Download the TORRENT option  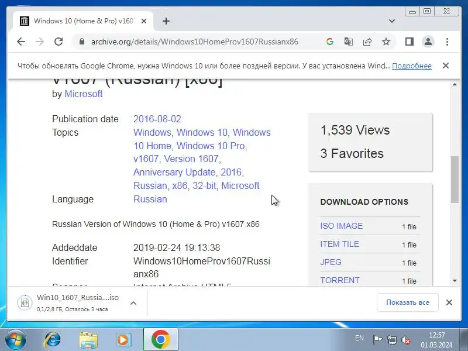click(340, 281)
